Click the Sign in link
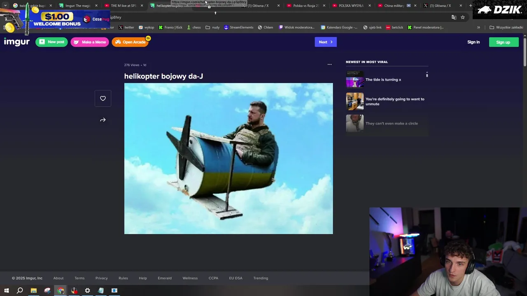The image size is (527, 296). (473, 42)
